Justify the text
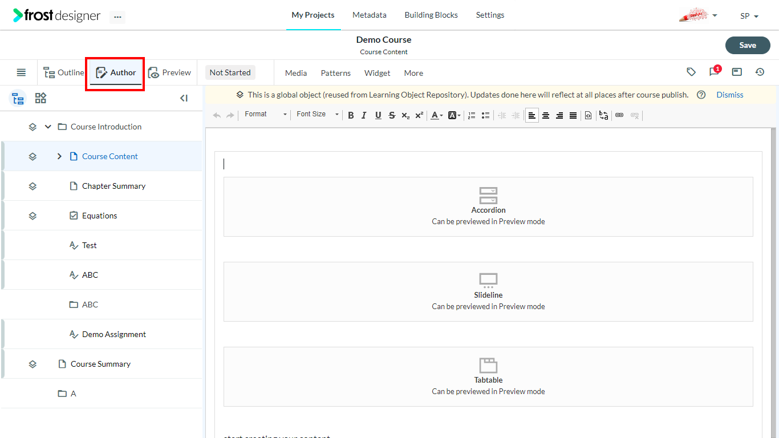The width and height of the screenshot is (779, 438). [x=573, y=115]
